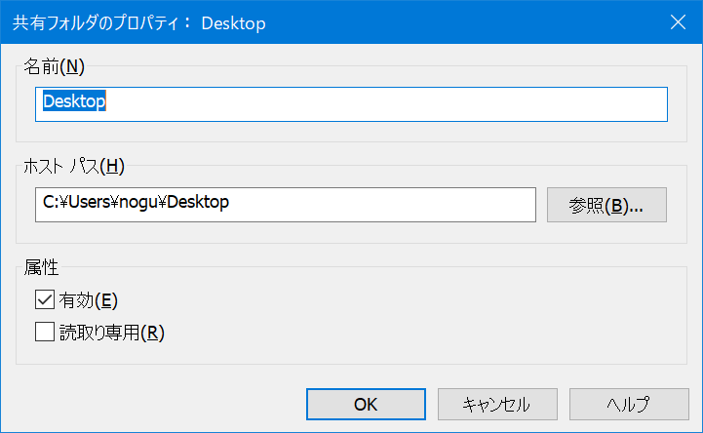Click the highlighted Desktop text in name field
This screenshot has height=433, width=703.
click(x=74, y=101)
